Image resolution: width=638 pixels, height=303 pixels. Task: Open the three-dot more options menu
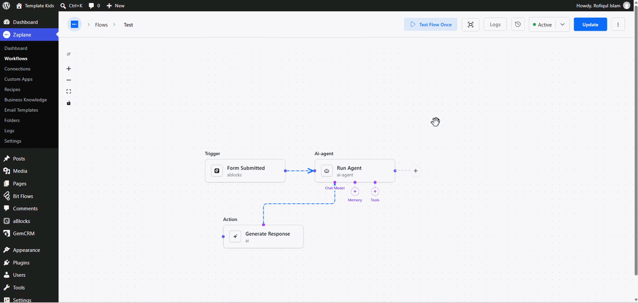pos(618,24)
